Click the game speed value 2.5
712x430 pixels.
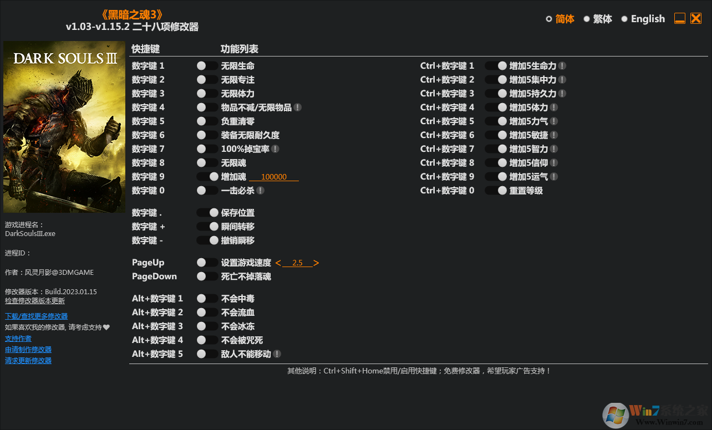[297, 262]
